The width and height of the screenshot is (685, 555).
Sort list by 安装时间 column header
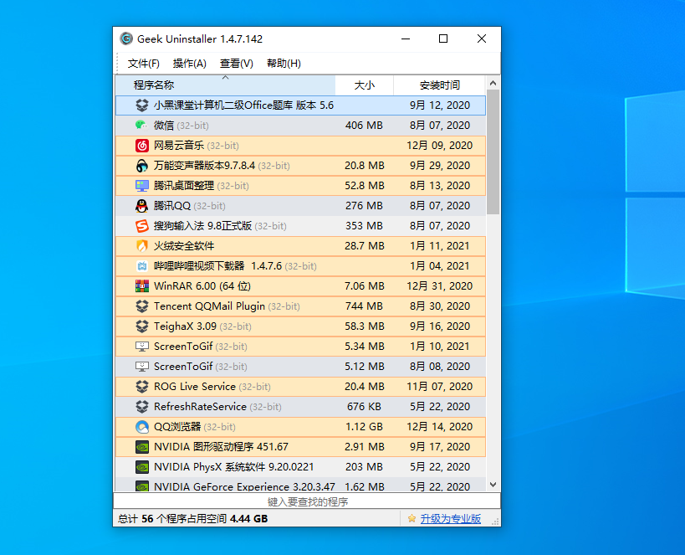[439, 85]
